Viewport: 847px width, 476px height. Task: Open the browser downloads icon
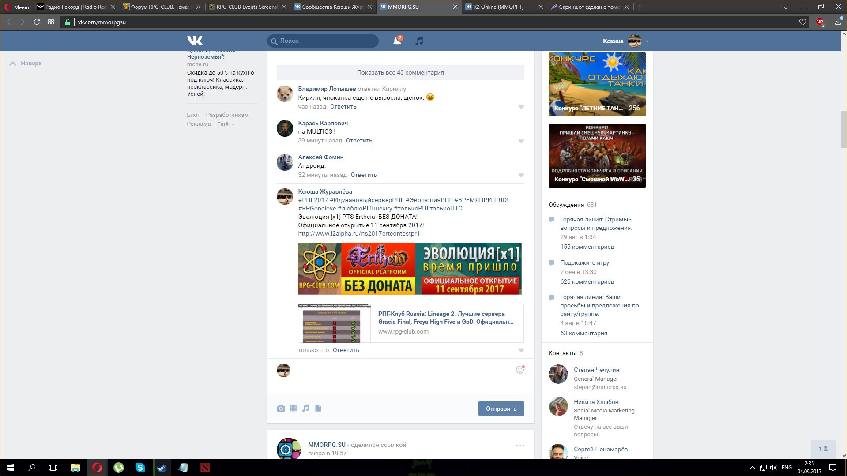tap(838, 22)
